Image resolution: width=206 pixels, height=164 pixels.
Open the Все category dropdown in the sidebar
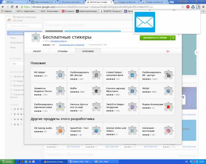coord(17,64)
